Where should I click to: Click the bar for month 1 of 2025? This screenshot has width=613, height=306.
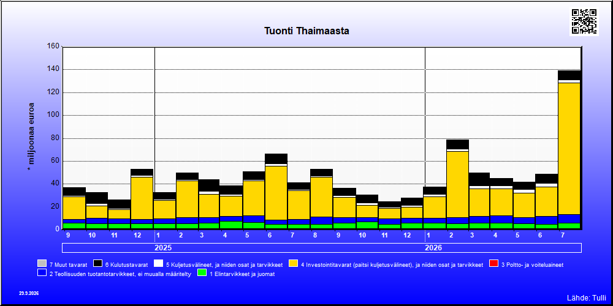164,211
